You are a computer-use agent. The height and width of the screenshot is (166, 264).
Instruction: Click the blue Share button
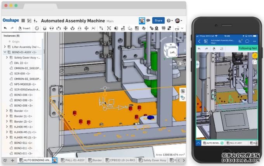(x=158, y=21)
